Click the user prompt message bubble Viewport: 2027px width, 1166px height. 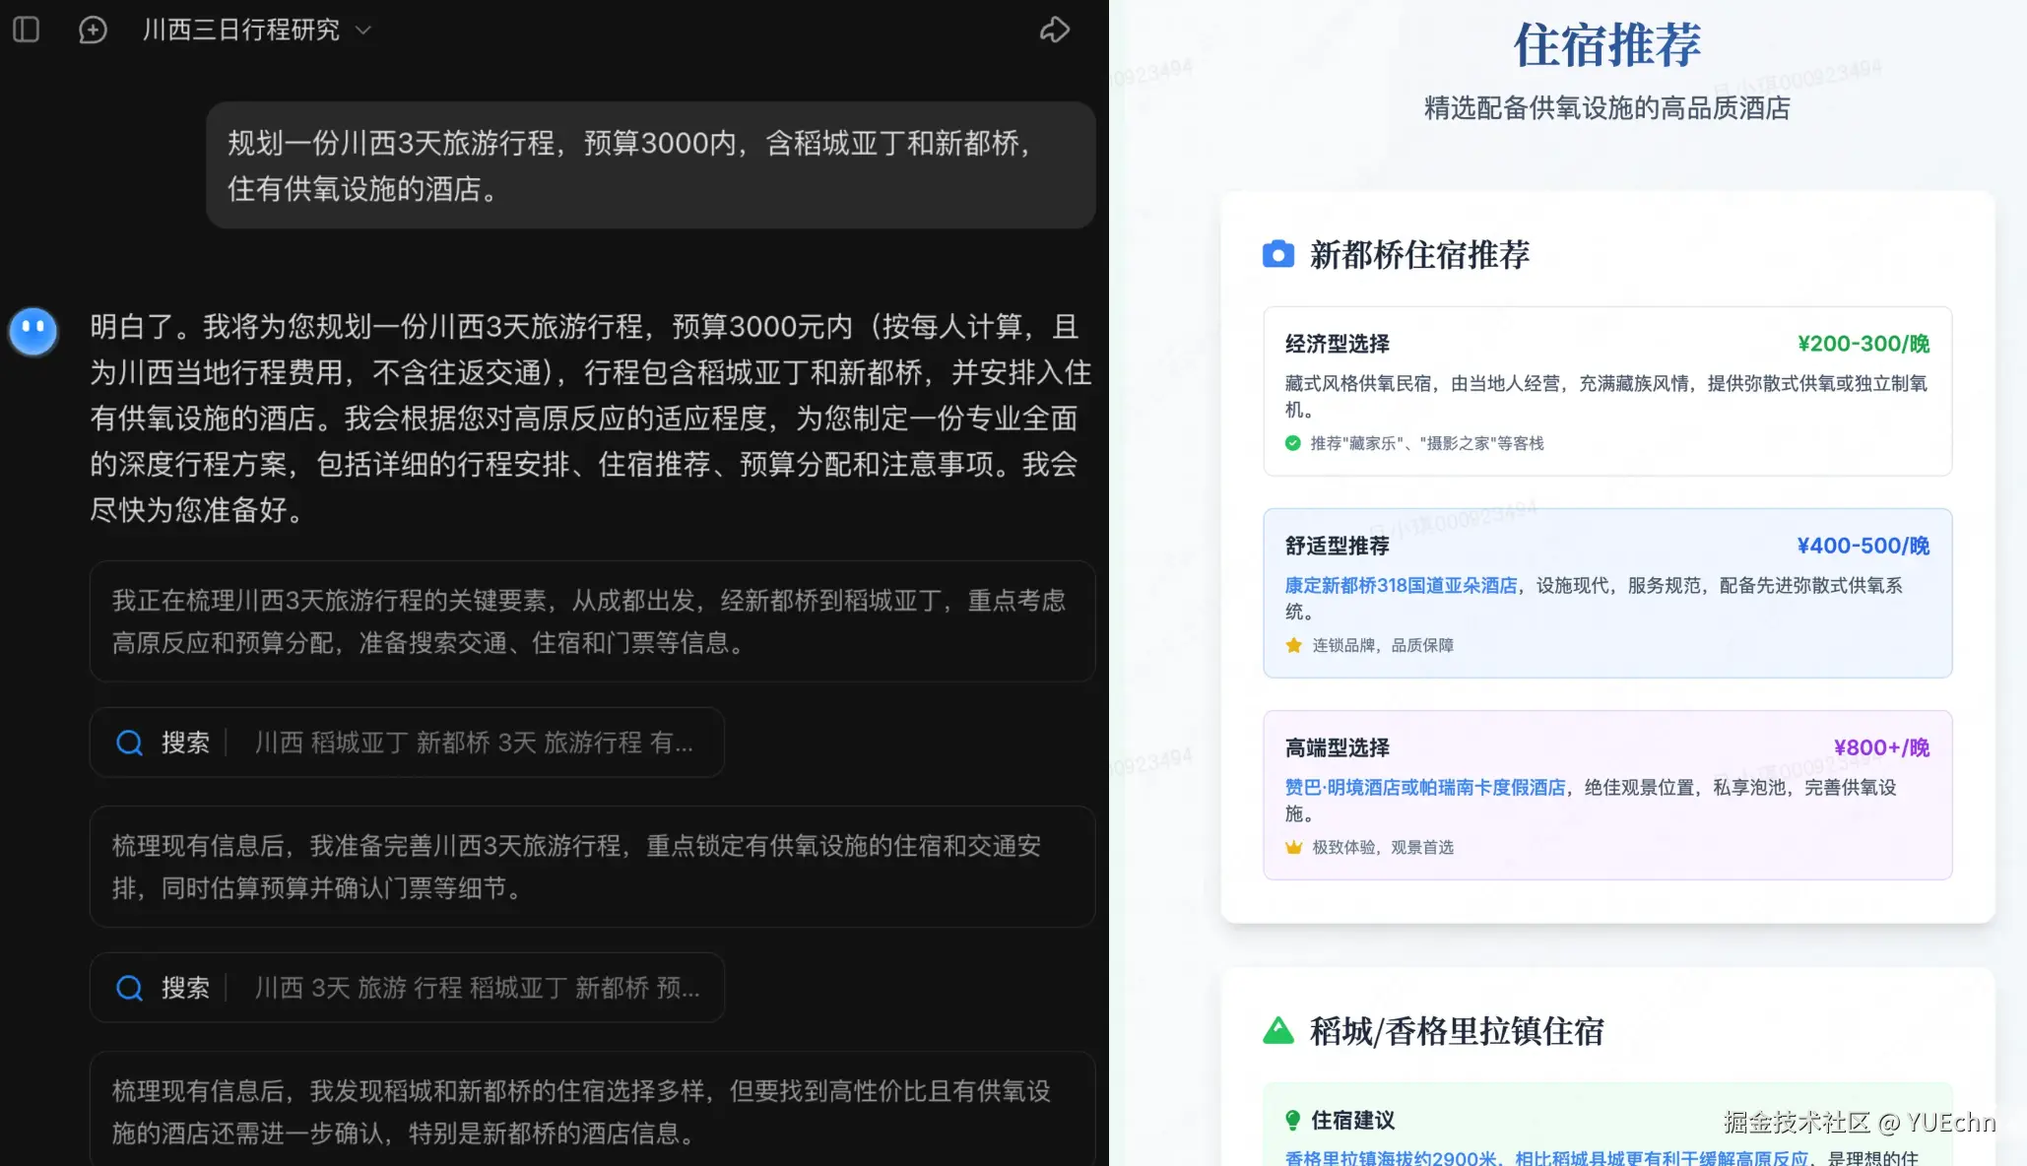point(650,165)
